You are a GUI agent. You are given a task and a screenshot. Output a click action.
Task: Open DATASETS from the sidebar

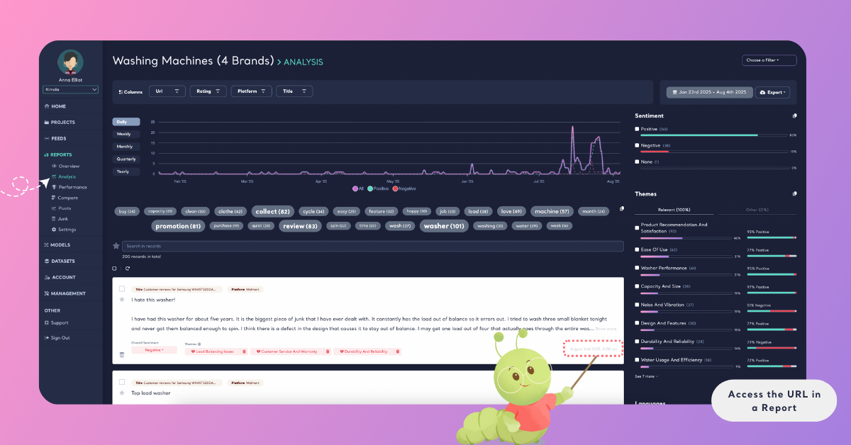pyautogui.click(x=60, y=261)
